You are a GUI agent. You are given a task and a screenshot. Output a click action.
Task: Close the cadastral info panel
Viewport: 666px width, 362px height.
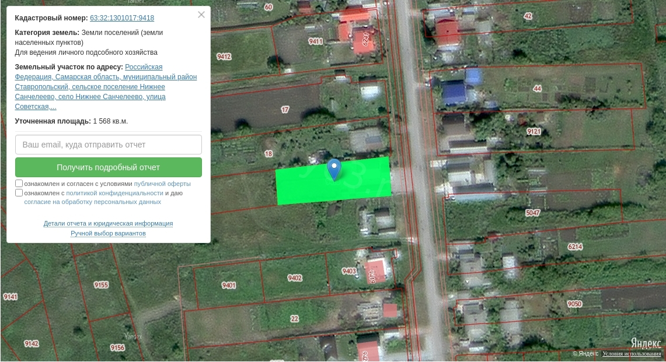tap(201, 15)
